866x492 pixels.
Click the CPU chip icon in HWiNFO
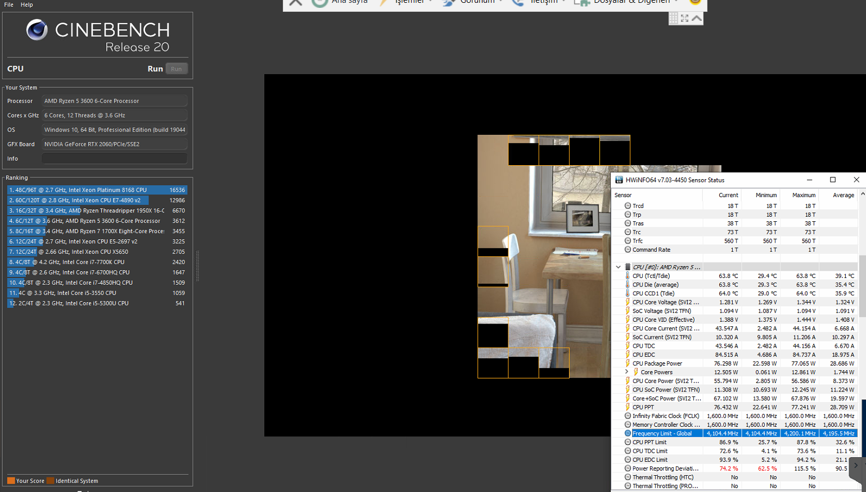pyautogui.click(x=628, y=267)
